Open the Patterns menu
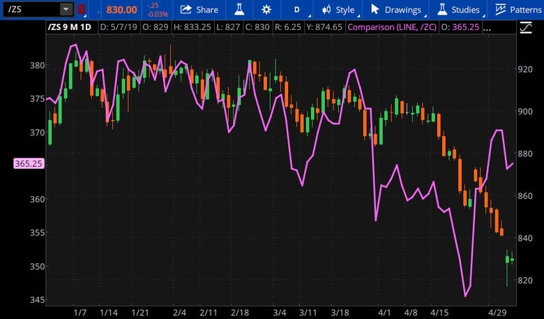Image resolution: width=544 pixels, height=319 pixels. pos(519,10)
